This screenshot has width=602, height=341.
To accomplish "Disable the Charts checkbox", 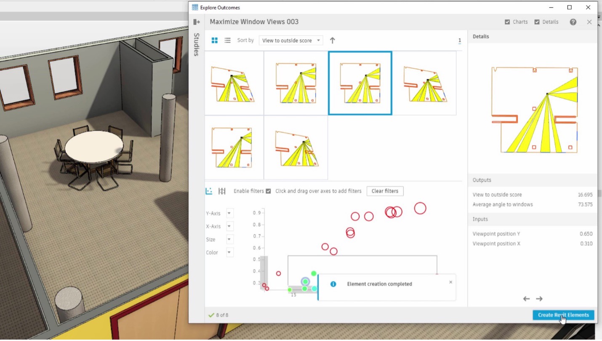I will coord(507,21).
